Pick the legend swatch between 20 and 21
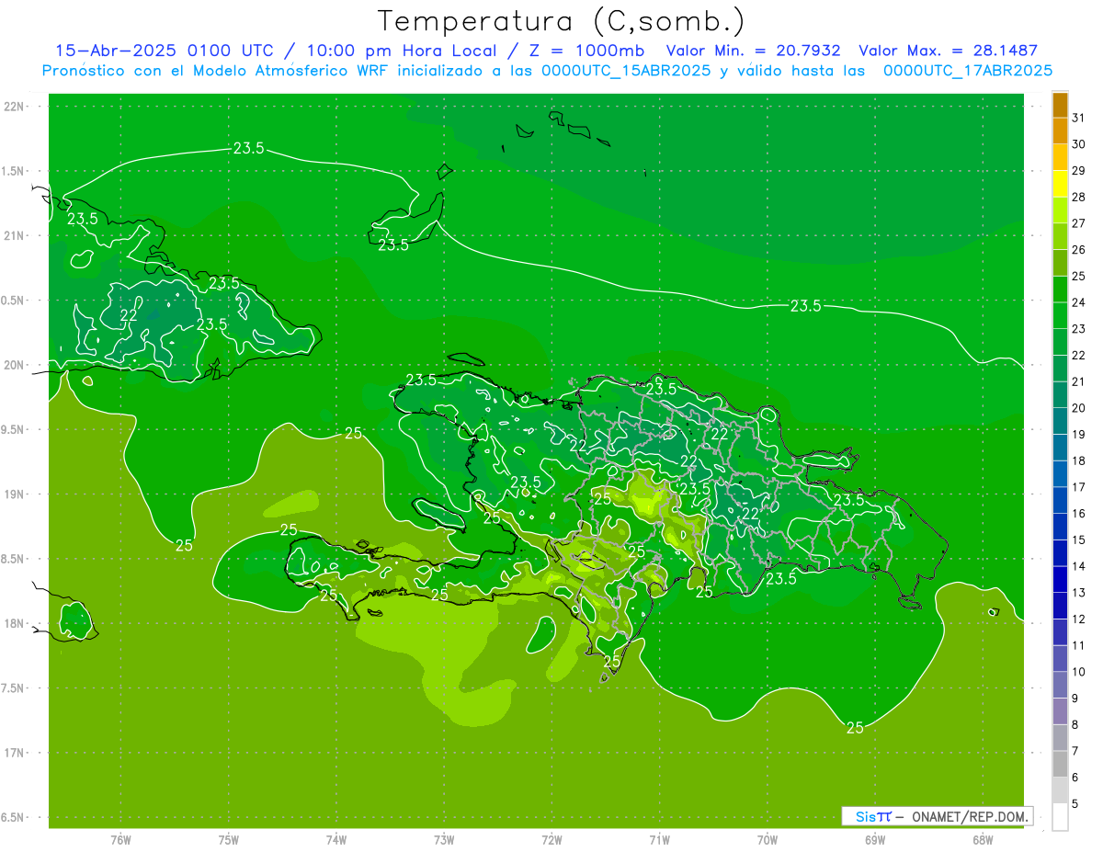This screenshot has height=852, width=1103. [1061, 395]
